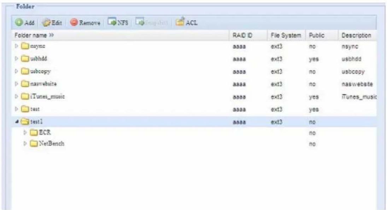Click the NFS button label
The height and width of the screenshot is (210, 387).
click(x=123, y=23)
